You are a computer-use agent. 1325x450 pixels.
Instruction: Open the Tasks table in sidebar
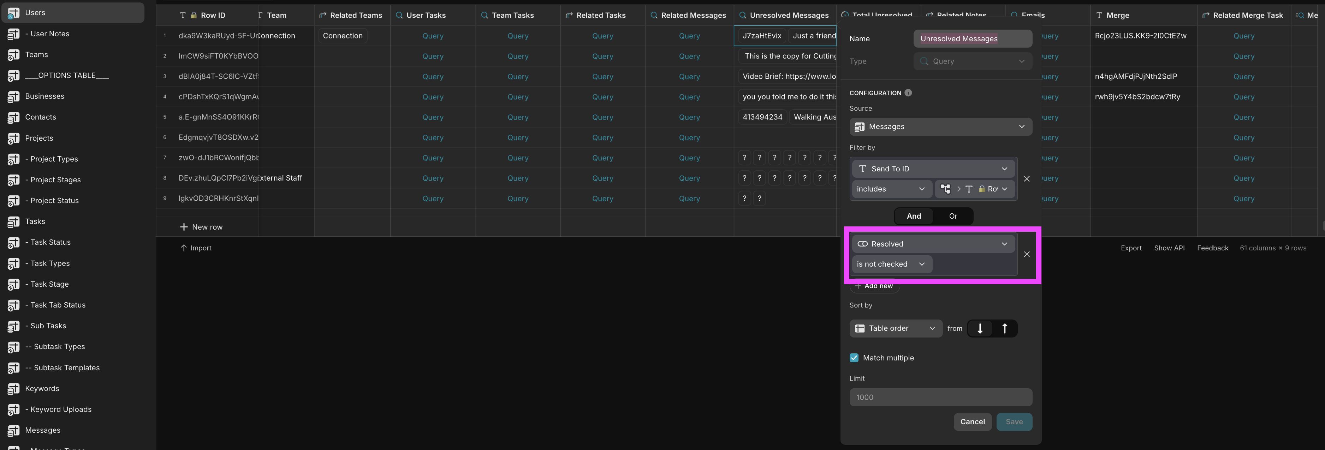[x=35, y=221]
